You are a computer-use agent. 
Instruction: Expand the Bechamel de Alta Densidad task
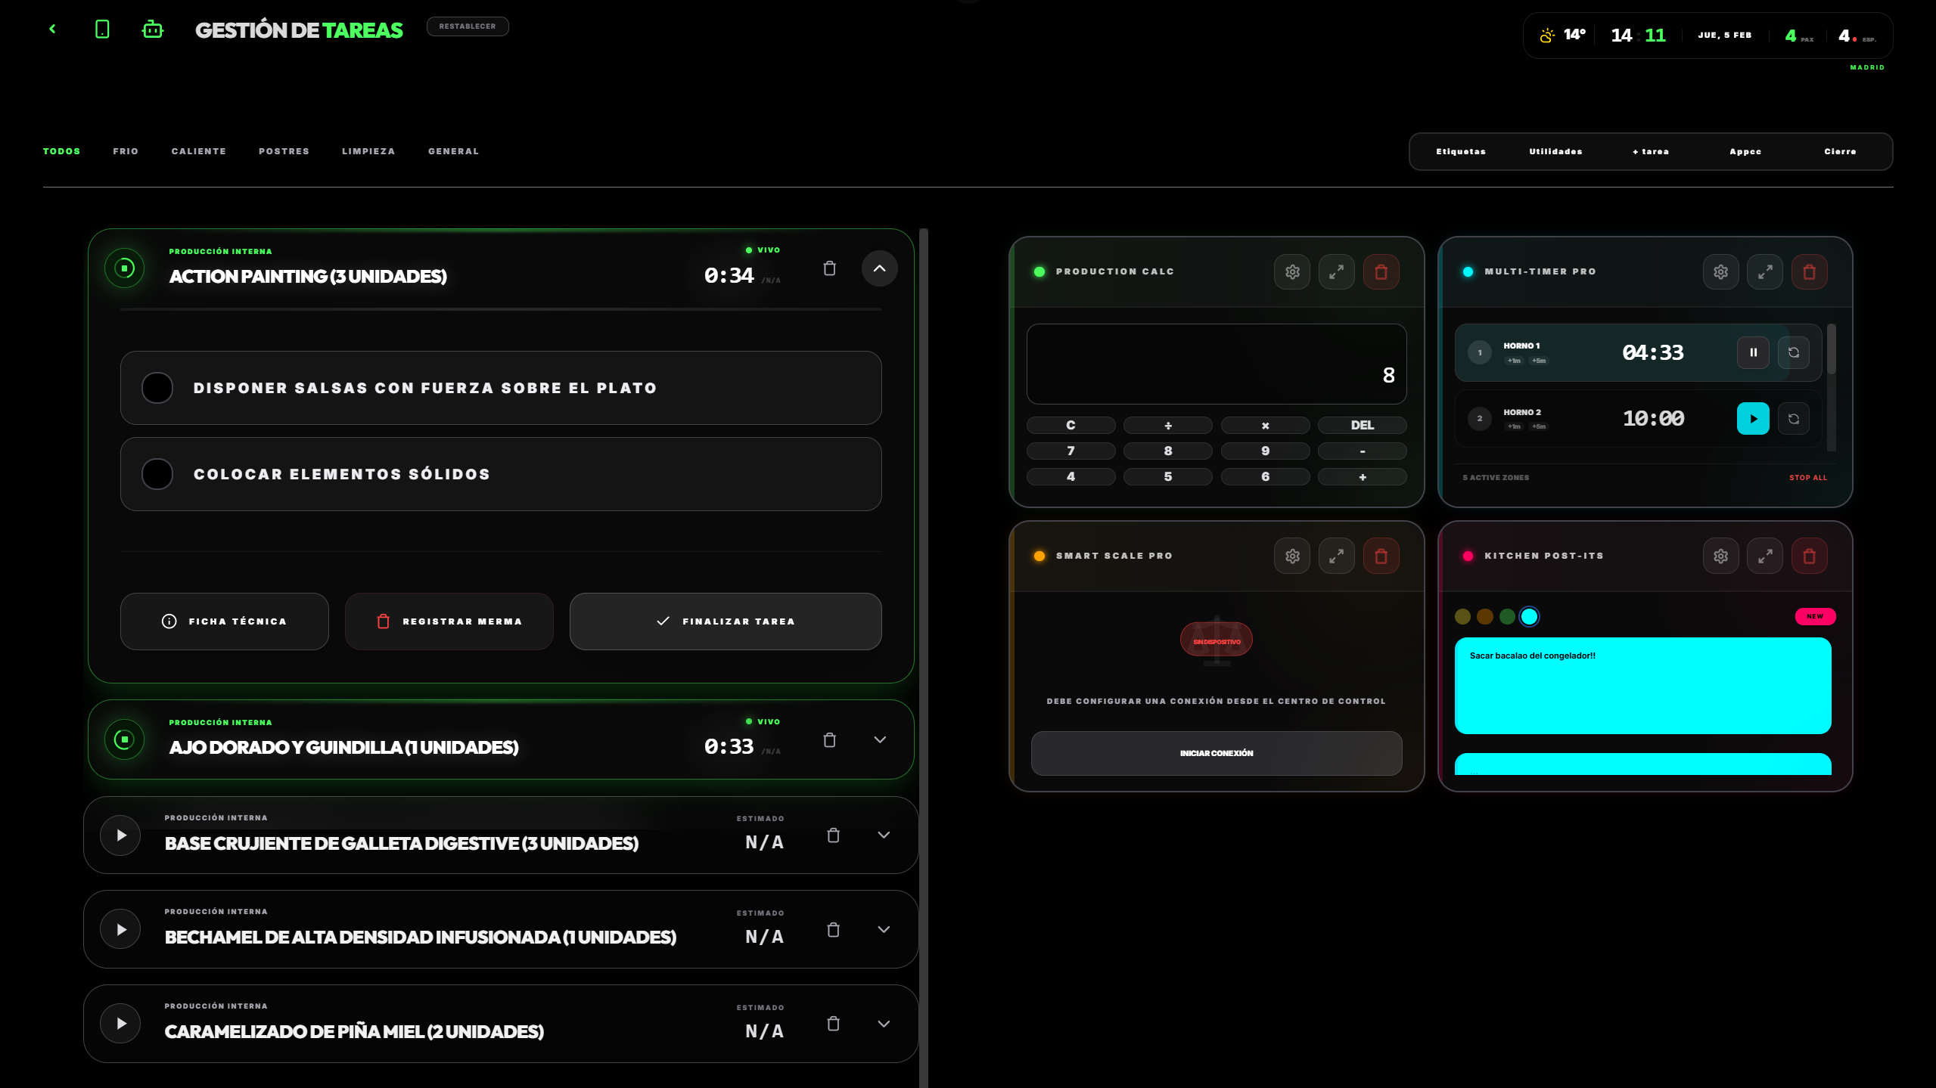883,929
